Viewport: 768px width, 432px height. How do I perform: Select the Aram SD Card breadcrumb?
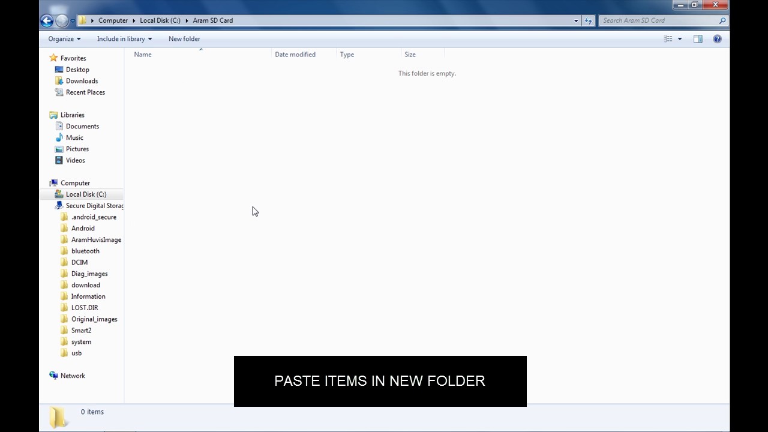click(x=213, y=20)
